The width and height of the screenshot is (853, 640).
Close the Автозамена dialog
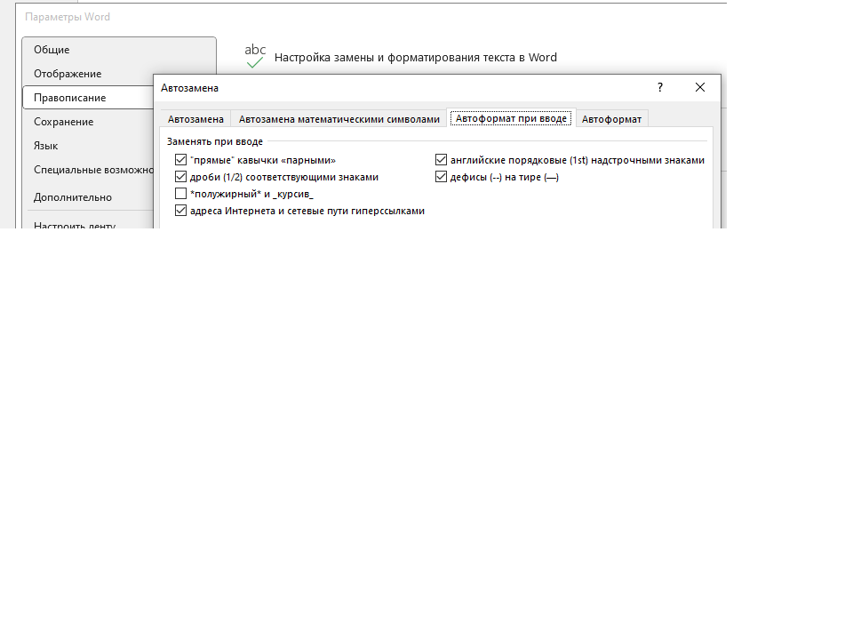point(700,88)
